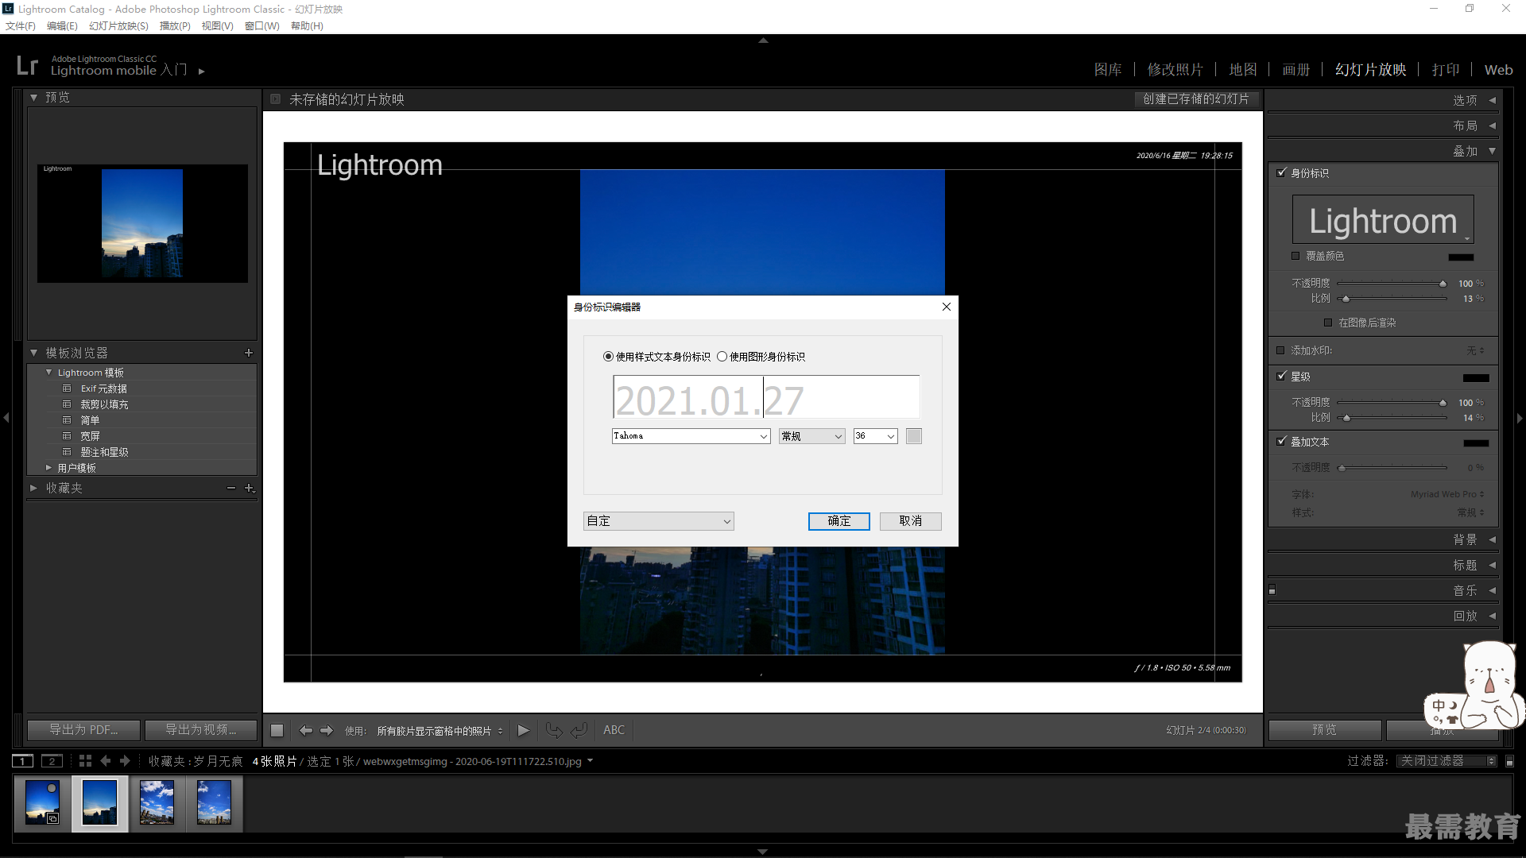Click the stop slideshow square icon
The image size is (1526, 858).
point(277,730)
